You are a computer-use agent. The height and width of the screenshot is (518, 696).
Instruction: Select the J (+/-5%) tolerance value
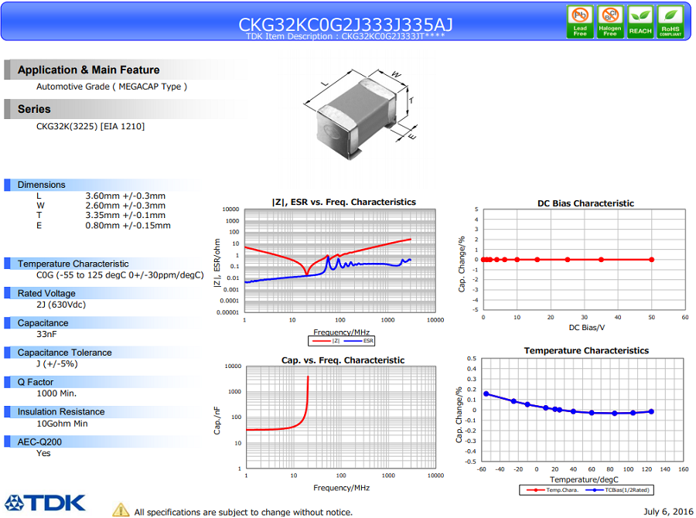(x=57, y=364)
